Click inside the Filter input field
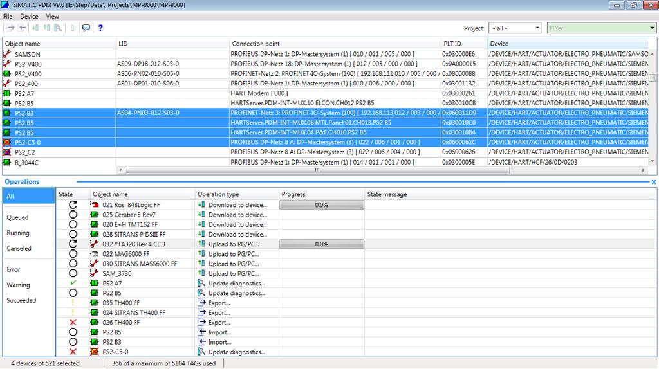The image size is (659, 369). 597,28
